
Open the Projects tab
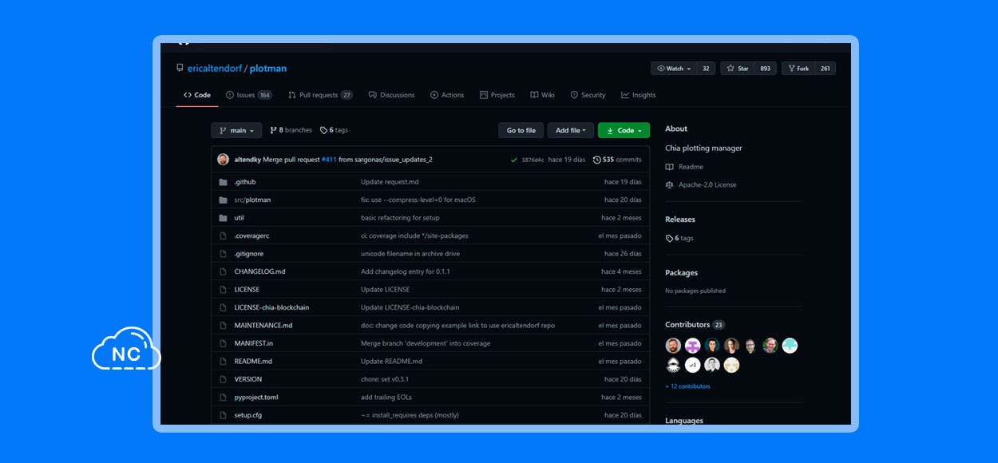coord(497,95)
